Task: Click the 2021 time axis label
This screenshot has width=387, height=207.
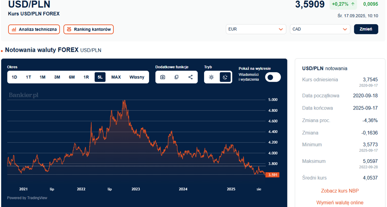Action: pos(23,189)
